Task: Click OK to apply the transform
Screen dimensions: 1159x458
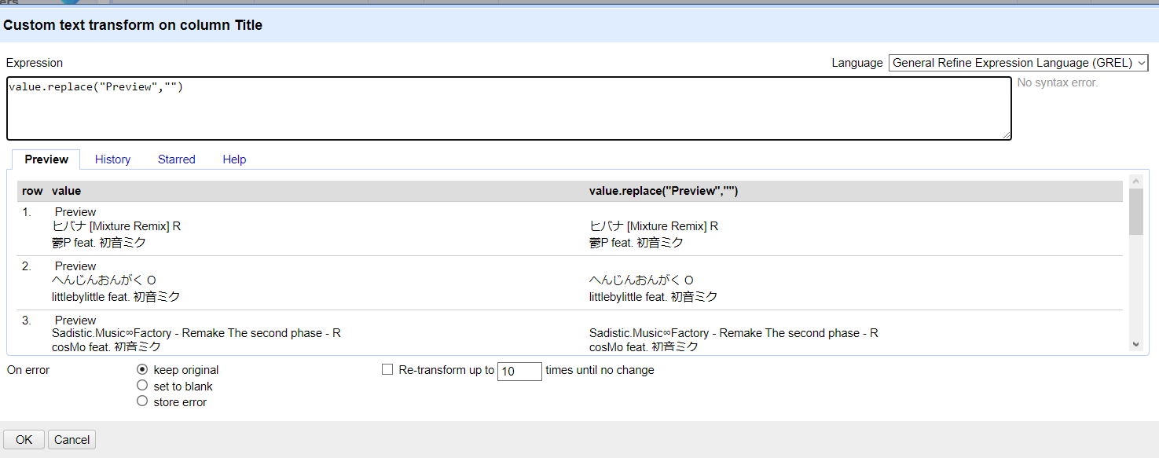Action: point(23,439)
